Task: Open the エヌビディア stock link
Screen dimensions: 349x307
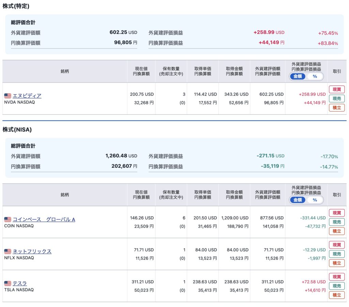Action: click(27, 96)
